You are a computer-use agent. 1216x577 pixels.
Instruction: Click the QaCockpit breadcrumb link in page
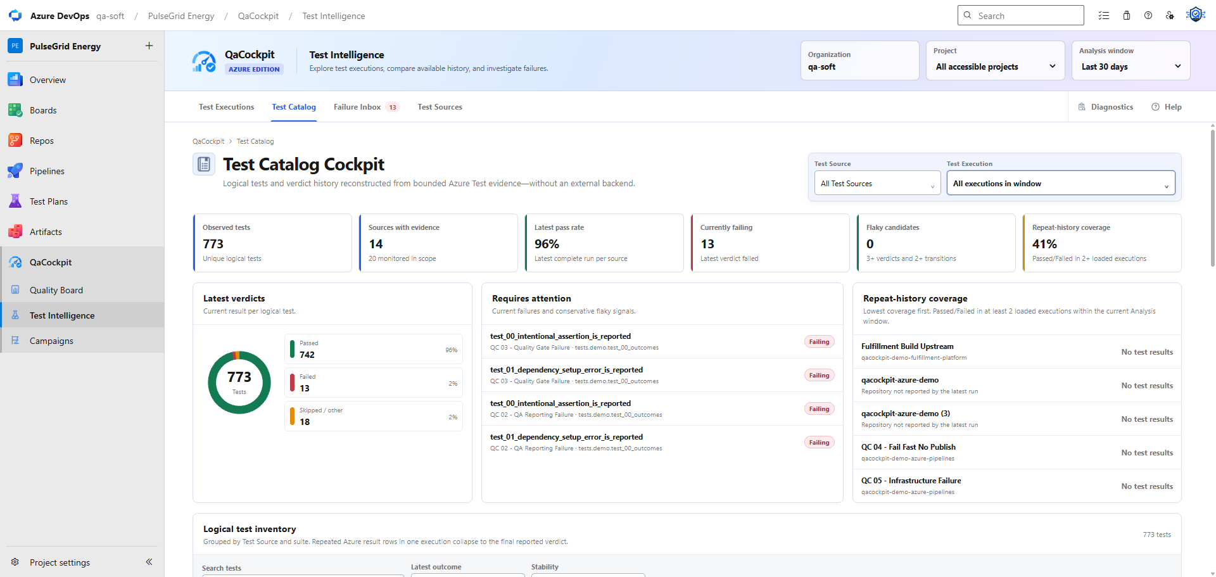pos(208,141)
